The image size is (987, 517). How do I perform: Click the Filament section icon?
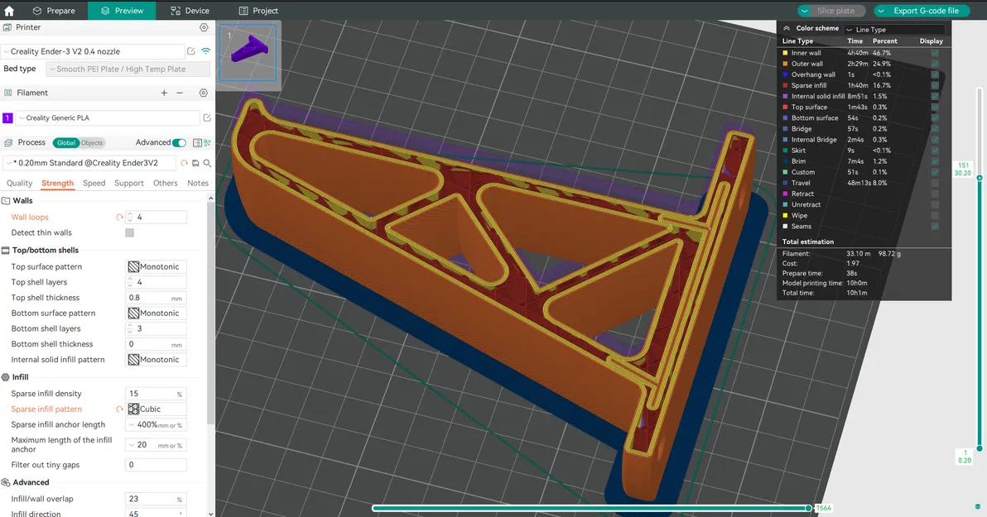tap(7, 93)
